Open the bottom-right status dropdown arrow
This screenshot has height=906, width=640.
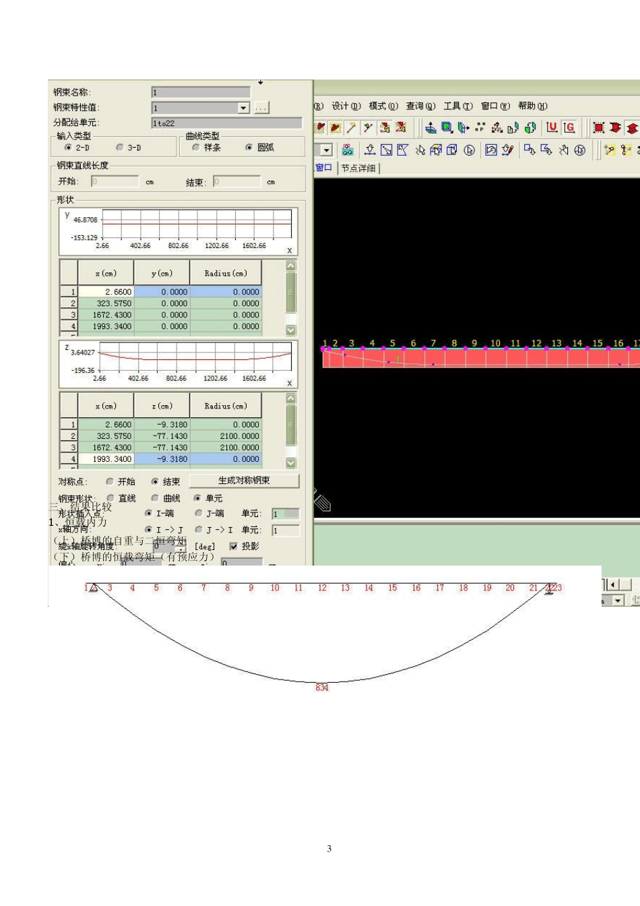(618, 600)
